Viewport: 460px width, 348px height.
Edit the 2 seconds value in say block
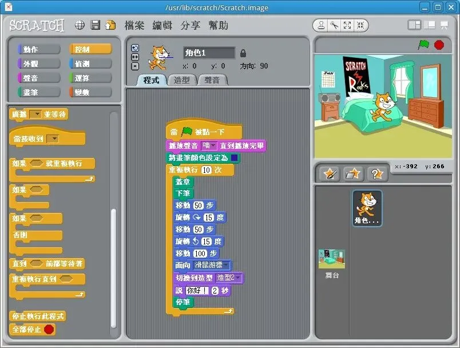point(215,291)
